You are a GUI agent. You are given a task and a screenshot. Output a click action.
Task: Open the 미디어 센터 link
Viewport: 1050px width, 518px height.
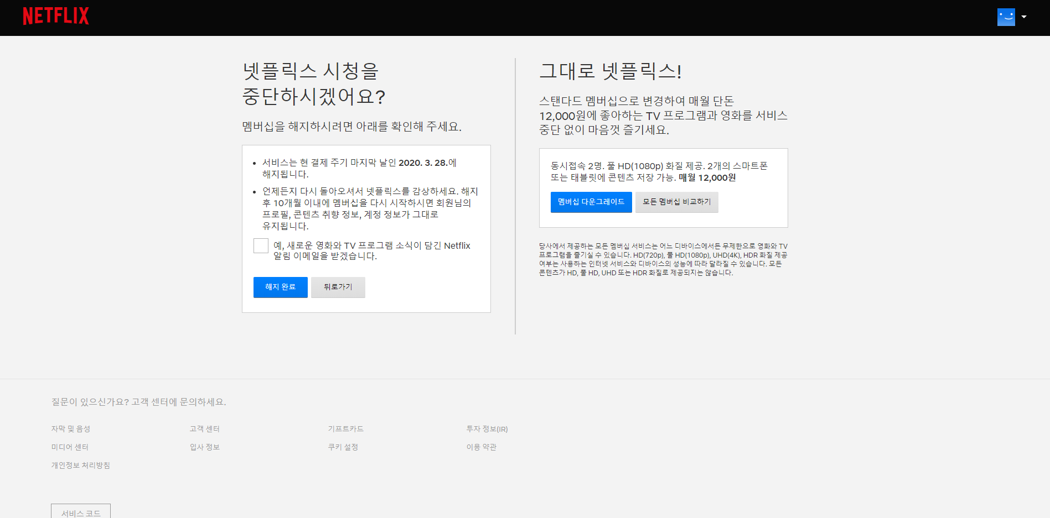(x=70, y=447)
